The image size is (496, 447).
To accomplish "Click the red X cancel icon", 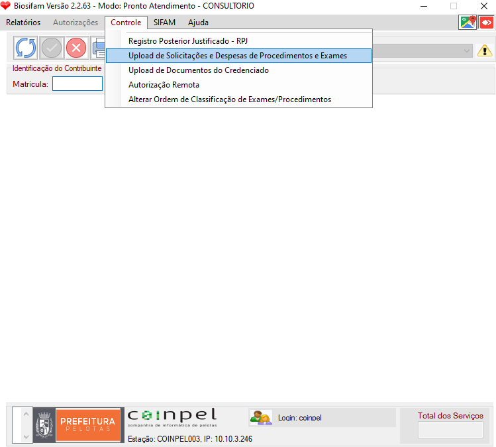I will [x=76, y=48].
